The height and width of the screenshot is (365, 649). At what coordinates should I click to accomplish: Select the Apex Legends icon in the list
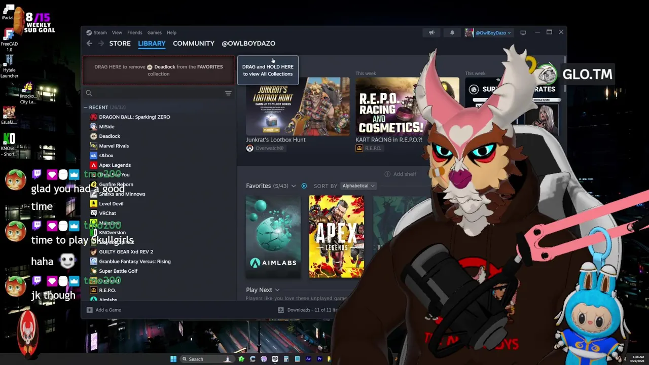(93, 165)
